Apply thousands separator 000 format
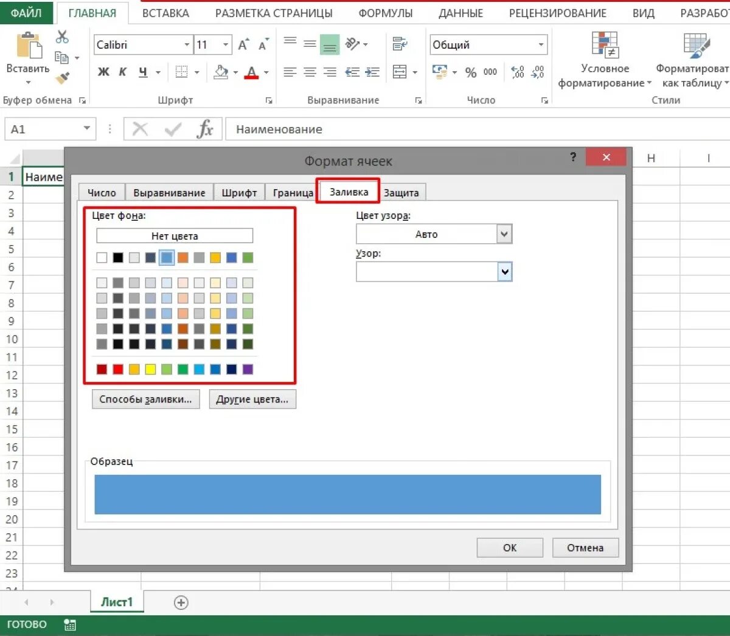The image size is (730, 636). click(x=490, y=72)
